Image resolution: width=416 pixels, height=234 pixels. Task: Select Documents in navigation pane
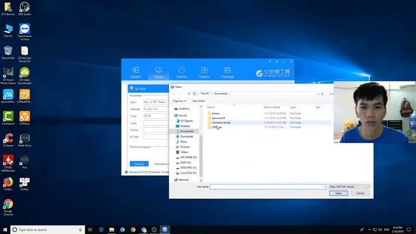[187, 131]
